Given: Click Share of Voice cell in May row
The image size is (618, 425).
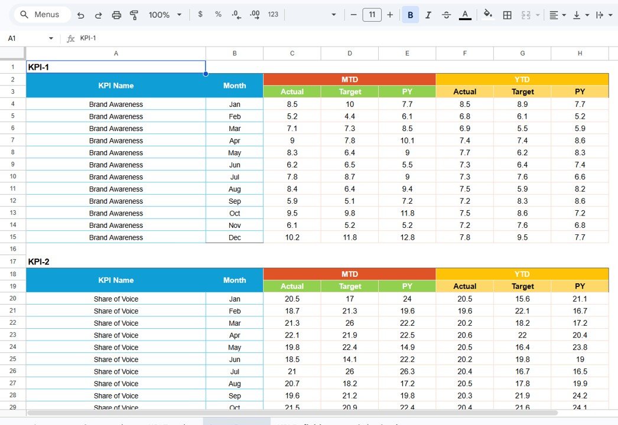Looking at the screenshot, I should pos(116,348).
